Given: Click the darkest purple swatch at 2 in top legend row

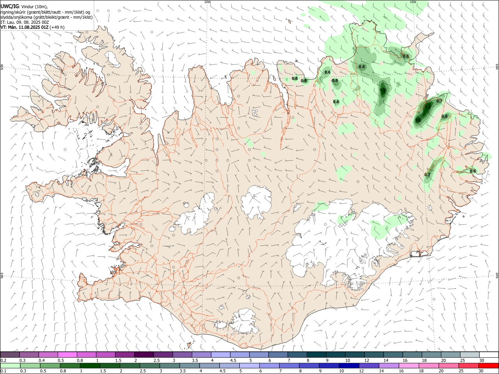Looking at the screenshot, I should coord(143,355).
